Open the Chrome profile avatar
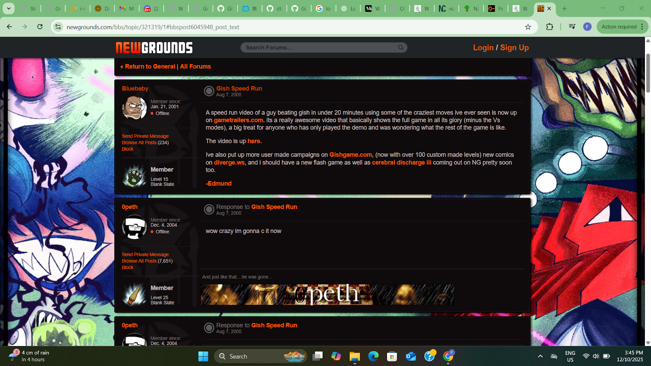 587,27
